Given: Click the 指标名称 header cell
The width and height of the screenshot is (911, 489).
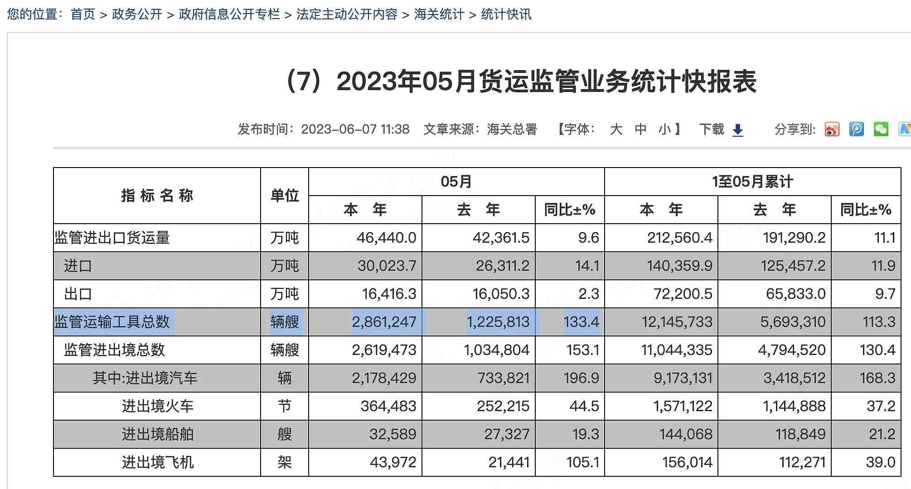Looking at the screenshot, I should (x=157, y=196).
